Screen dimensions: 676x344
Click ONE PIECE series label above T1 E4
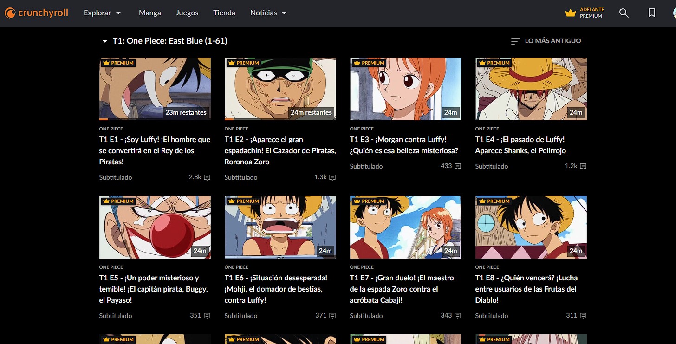pos(487,129)
